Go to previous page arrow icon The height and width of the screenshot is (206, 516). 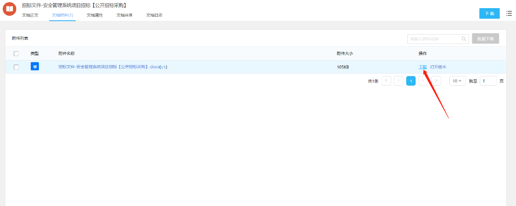pyautogui.click(x=398, y=81)
